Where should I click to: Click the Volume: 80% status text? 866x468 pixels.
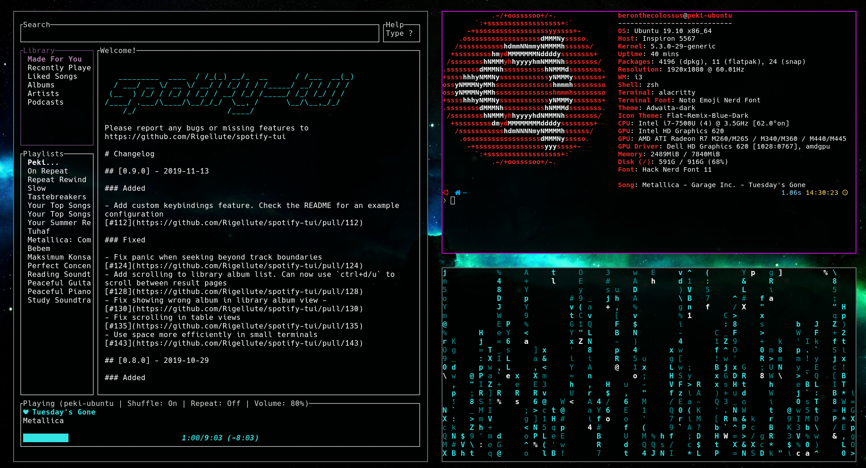pyautogui.click(x=279, y=404)
